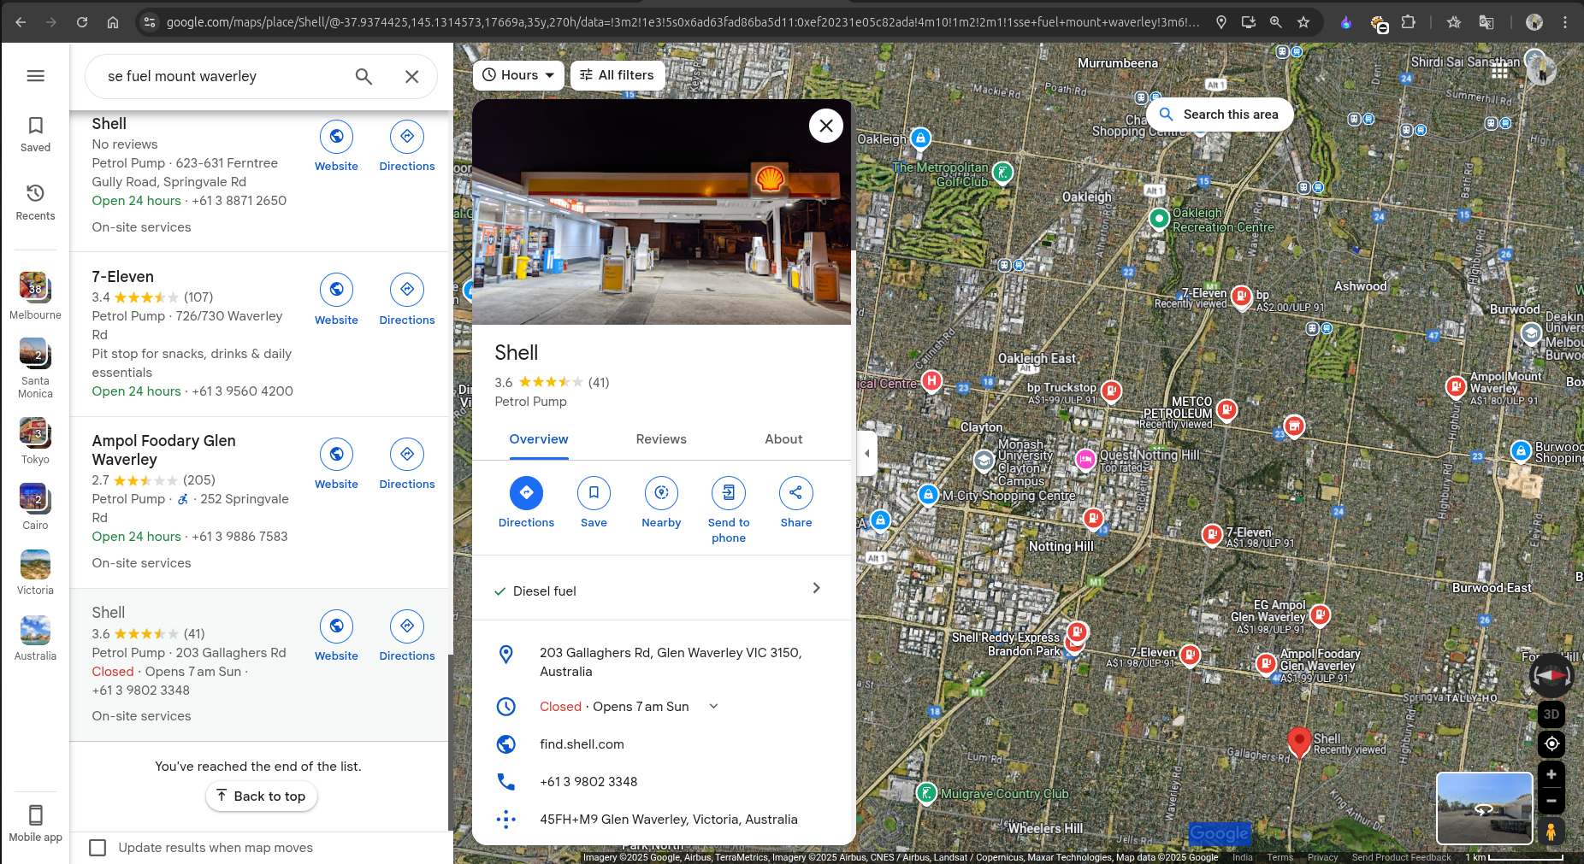Screen dimensions: 1584x864
Task: Click phone number +61 3 9802 3348 in card
Action: pyautogui.click(x=588, y=782)
